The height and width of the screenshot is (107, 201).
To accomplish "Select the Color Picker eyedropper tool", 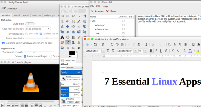I will (79, 21).
